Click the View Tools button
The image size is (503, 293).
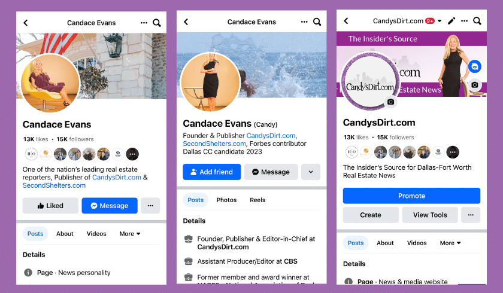(x=430, y=215)
